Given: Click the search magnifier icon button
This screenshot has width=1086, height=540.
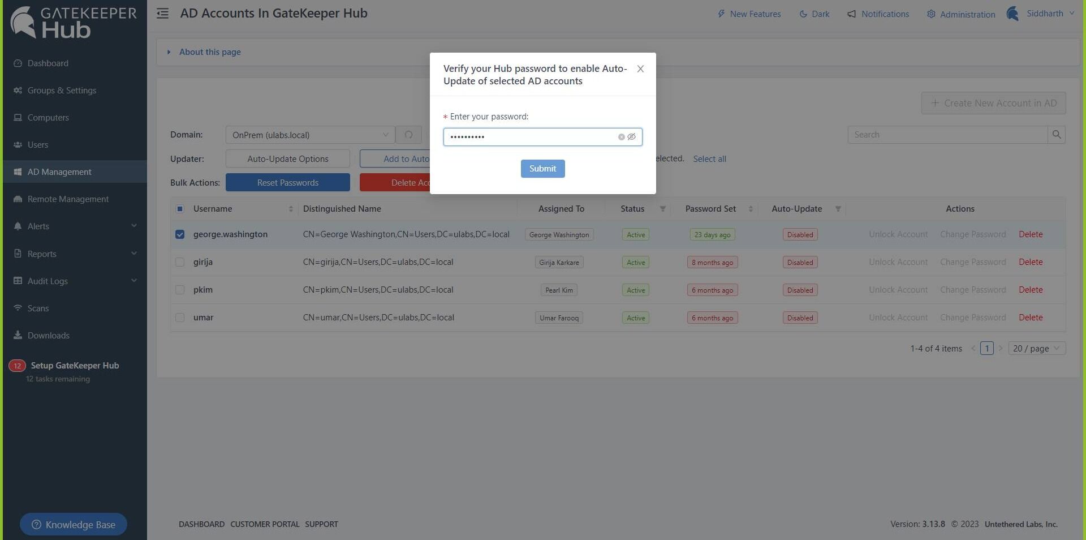Looking at the screenshot, I should coord(1056,135).
